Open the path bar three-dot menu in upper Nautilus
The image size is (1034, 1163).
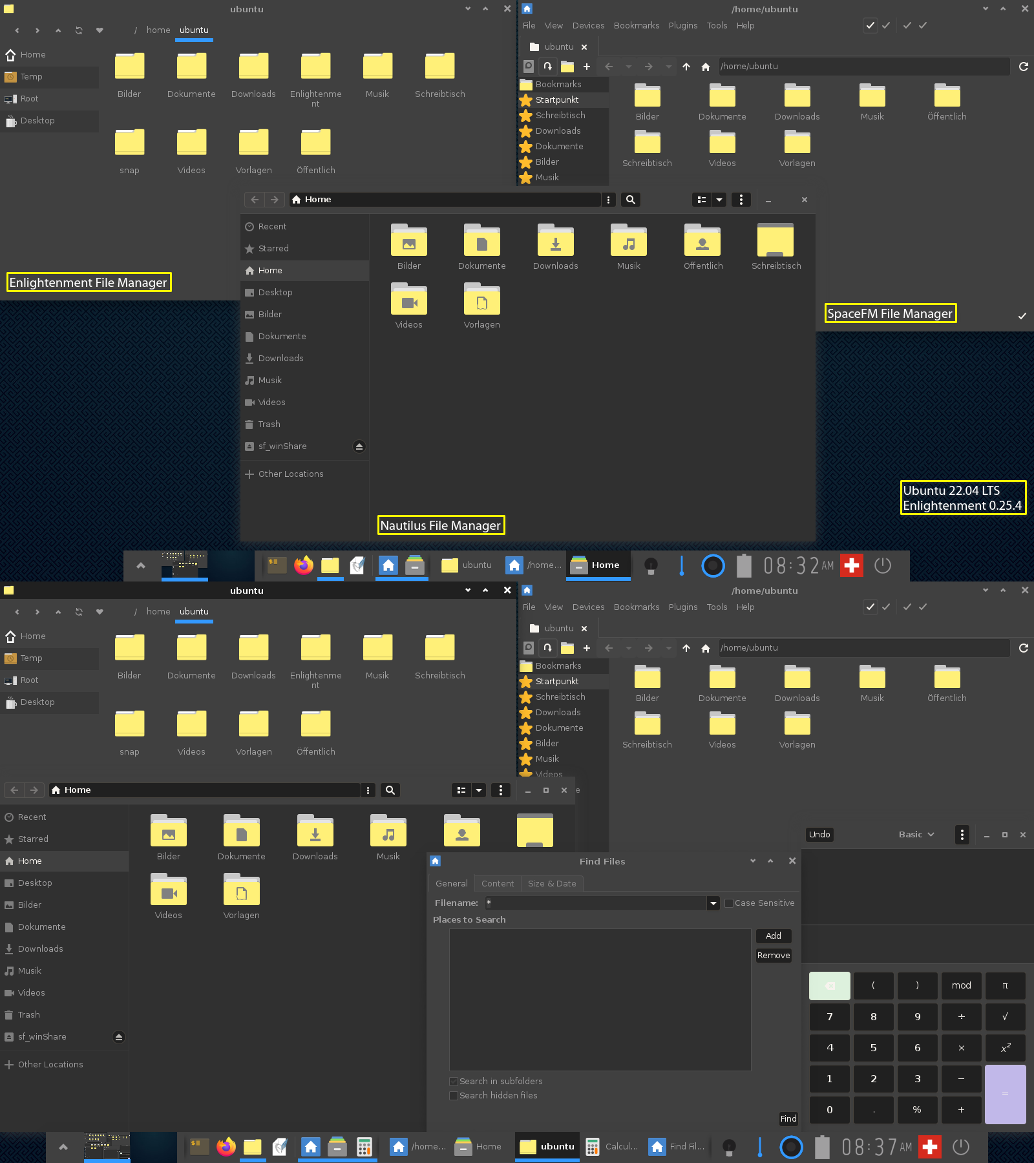point(608,200)
